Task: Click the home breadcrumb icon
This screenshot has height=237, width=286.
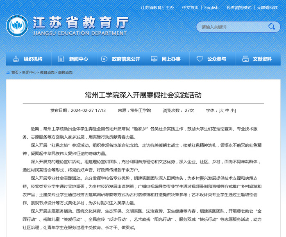Action: click(8, 72)
